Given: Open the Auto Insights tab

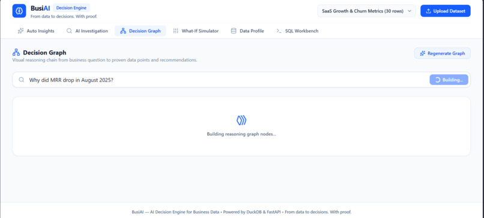Looking at the screenshot, I should point(36,31).
